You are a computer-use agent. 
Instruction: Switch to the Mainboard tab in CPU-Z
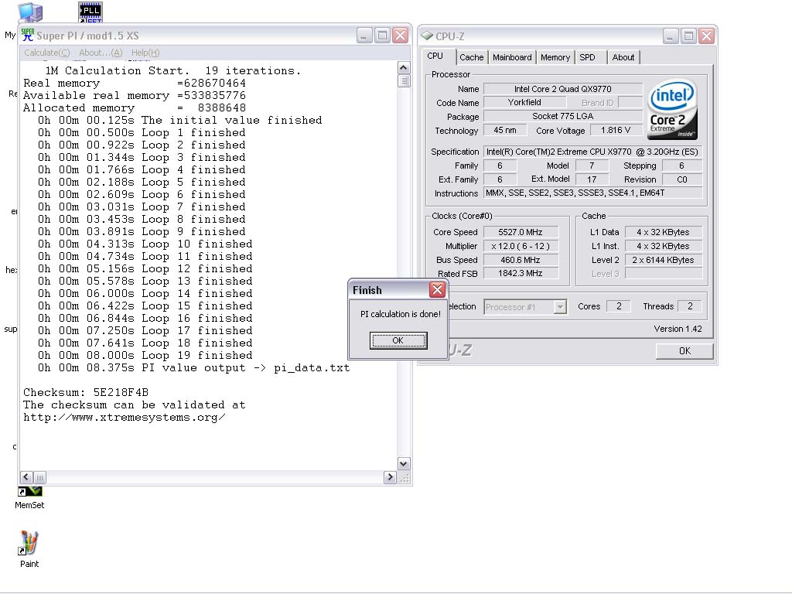pyautogui.click(x=512, y=57)
